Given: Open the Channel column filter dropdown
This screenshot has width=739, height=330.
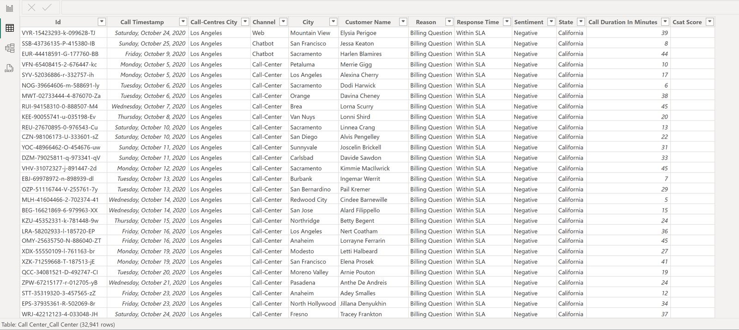Looking at the screenshot, I should click(283, 22).
